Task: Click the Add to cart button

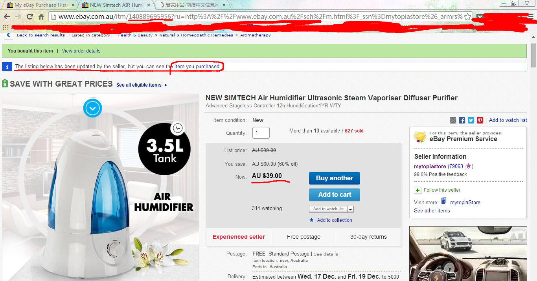Action: coord(335,194)
